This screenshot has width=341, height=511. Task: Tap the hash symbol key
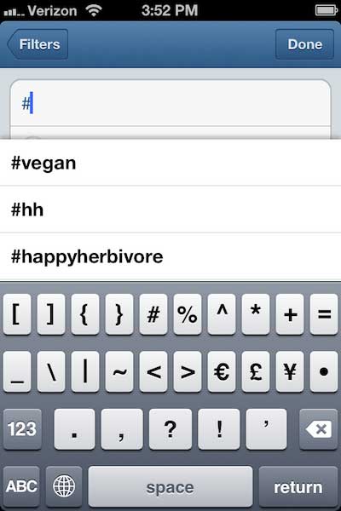click(x=153, y=314)
